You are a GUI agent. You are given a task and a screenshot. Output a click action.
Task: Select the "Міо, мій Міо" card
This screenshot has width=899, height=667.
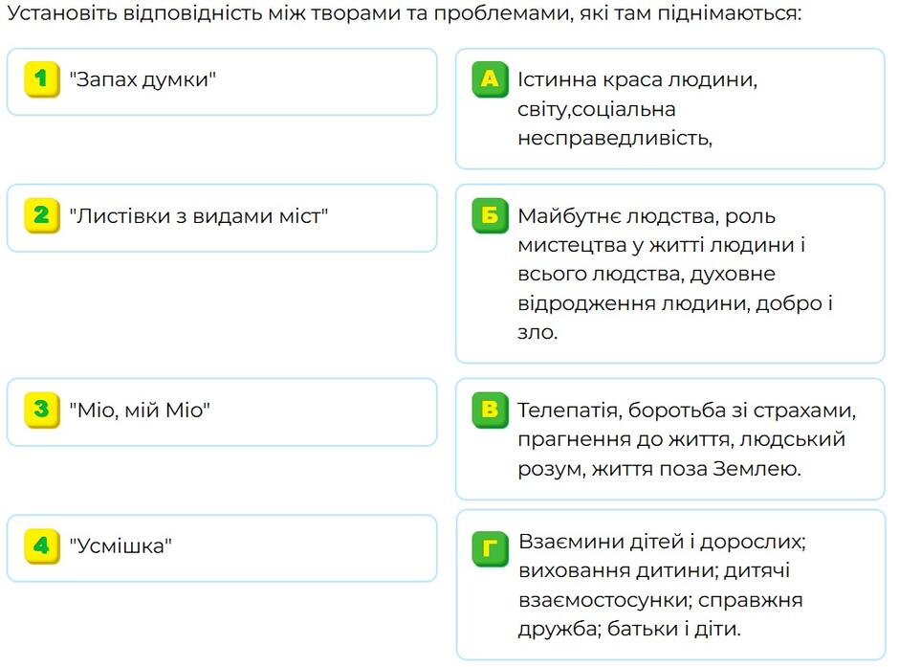pos(222,411)
